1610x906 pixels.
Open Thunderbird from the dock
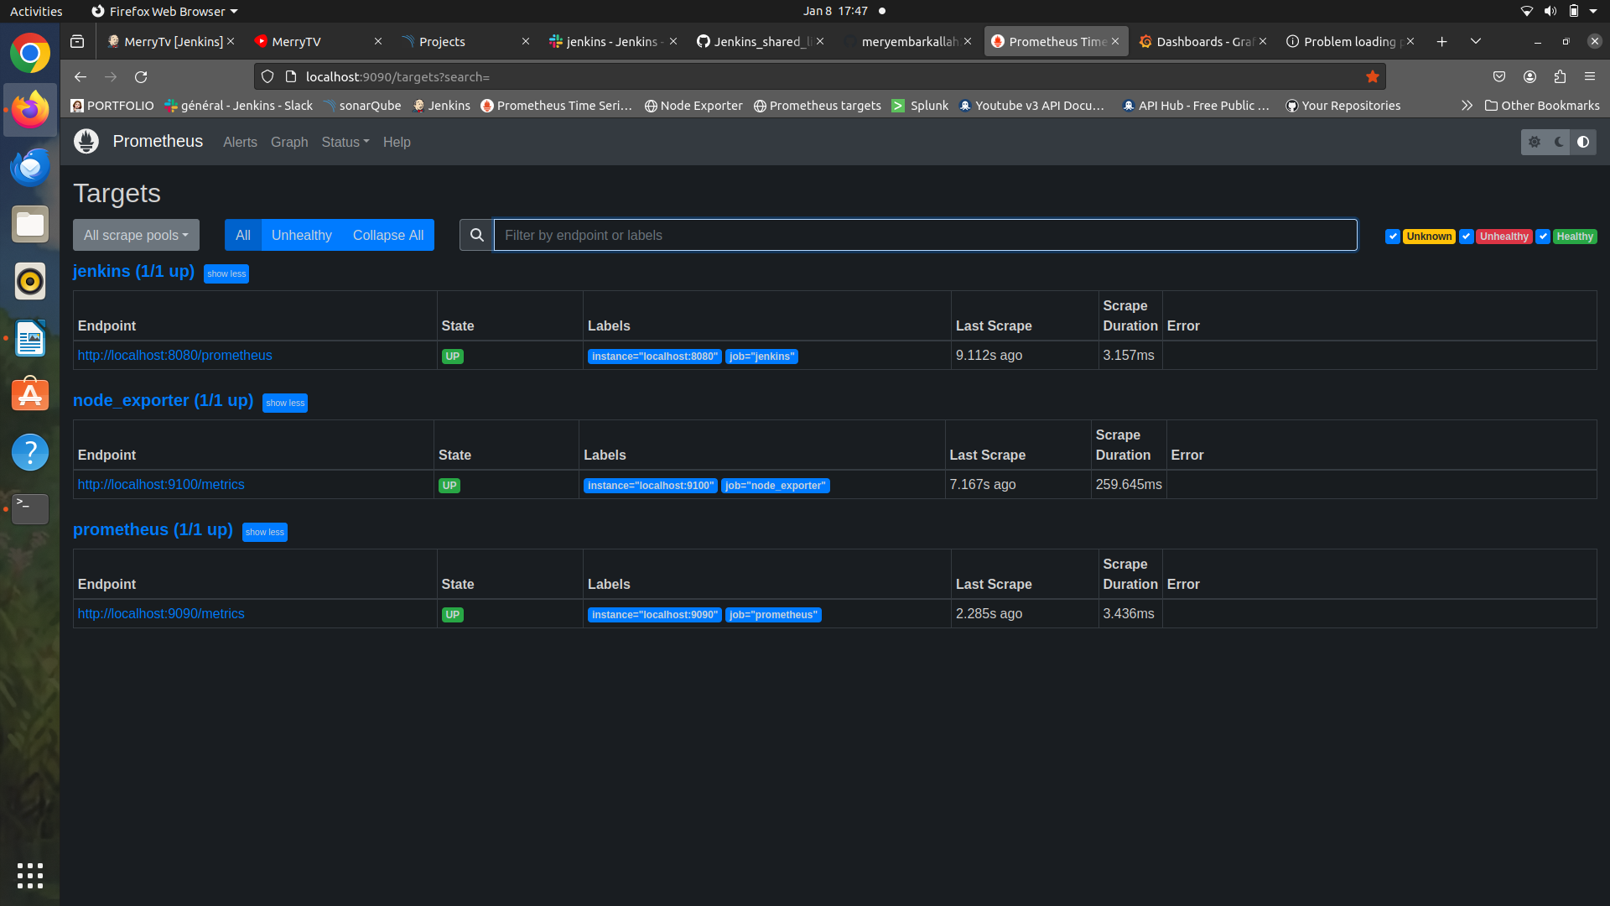click(x=30, y=167)
